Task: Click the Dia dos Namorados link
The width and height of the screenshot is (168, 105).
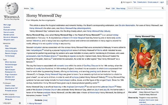Action: pyautogui.click(x=127, y=25)
